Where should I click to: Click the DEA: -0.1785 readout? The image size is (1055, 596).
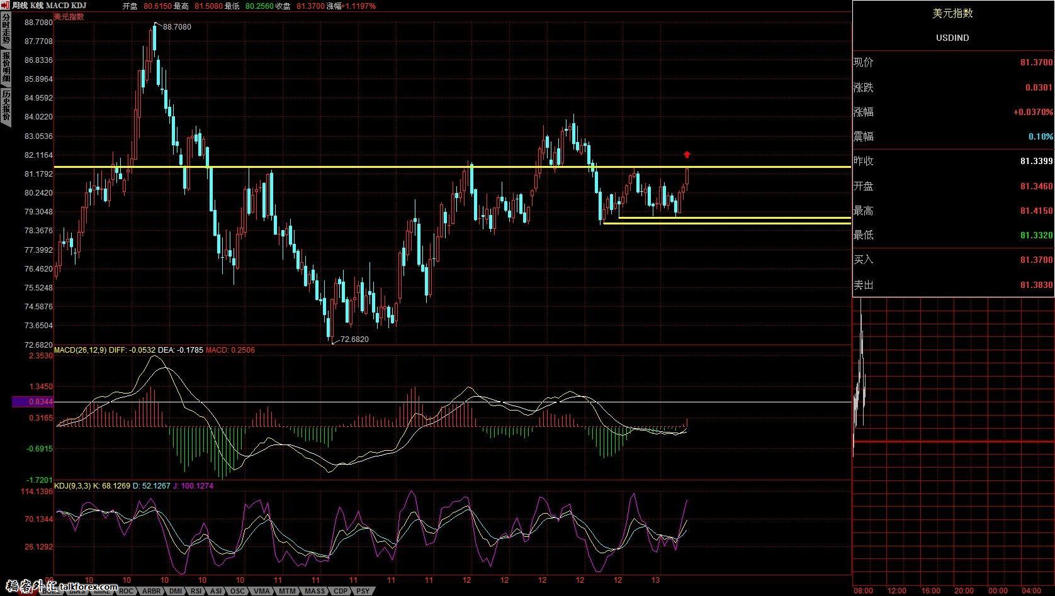pos(180,350)
